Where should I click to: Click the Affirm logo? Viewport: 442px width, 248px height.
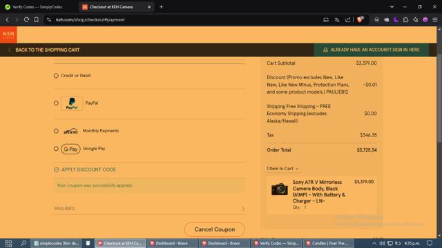pos(70,131)
